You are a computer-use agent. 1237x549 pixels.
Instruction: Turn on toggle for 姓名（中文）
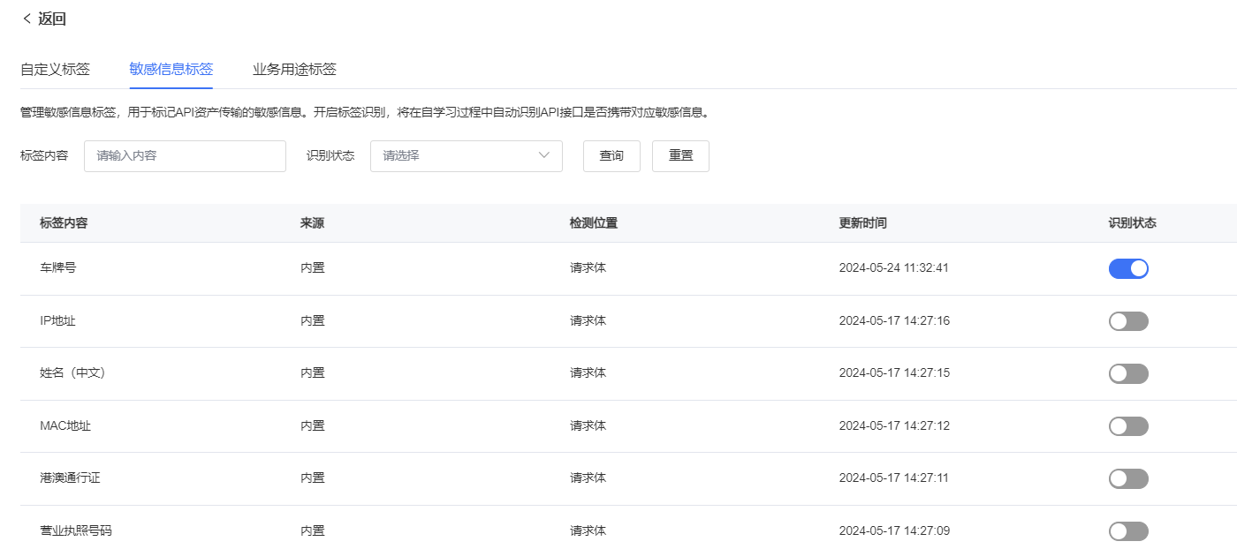coord(1128,373)
